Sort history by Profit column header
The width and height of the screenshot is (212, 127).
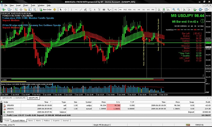click(x=203, y=102)
